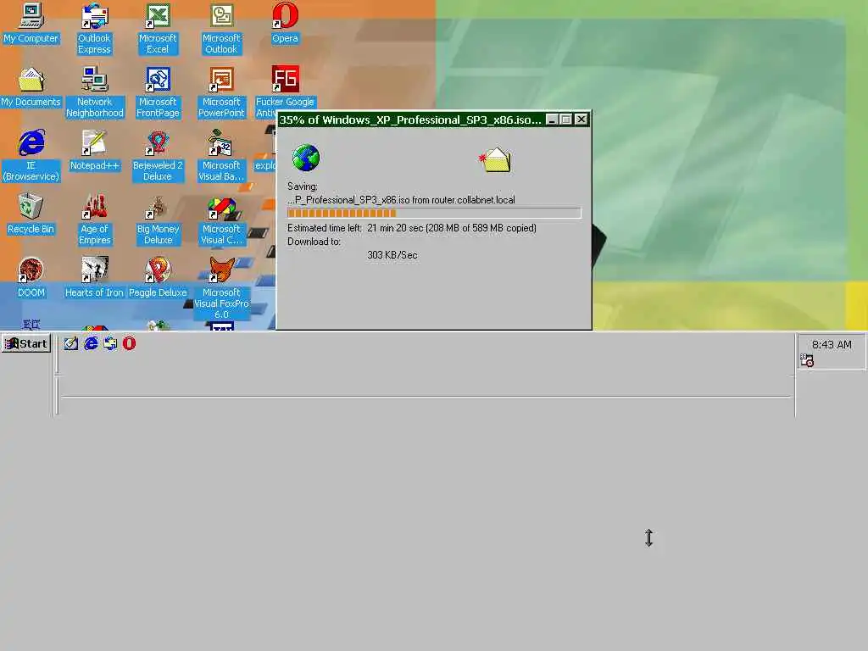Close the ISO download dialog
868x651 pixels.
[581, 120]
